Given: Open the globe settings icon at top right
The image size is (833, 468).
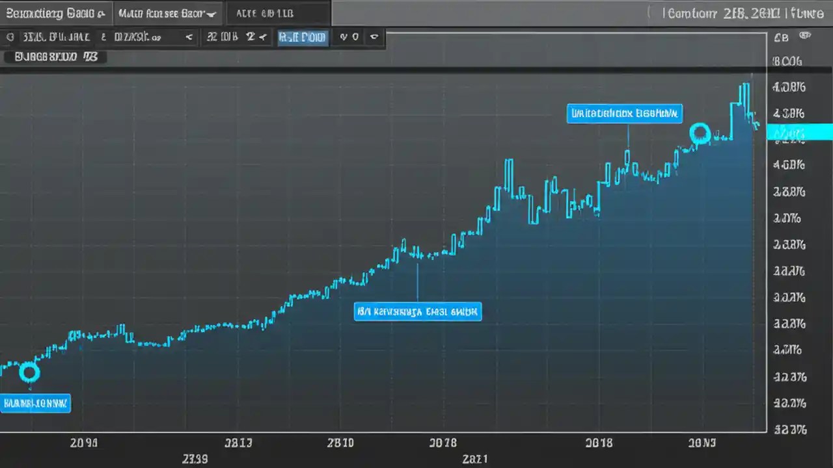Looking at the screenshot, I should pyautogui.click(x=806, y=37).
